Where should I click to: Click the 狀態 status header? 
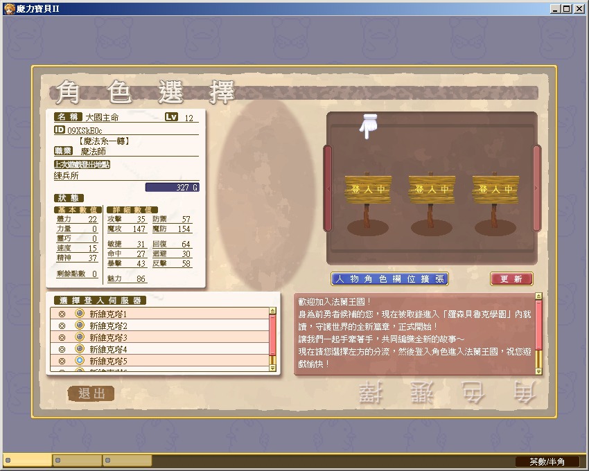(69, 198)
